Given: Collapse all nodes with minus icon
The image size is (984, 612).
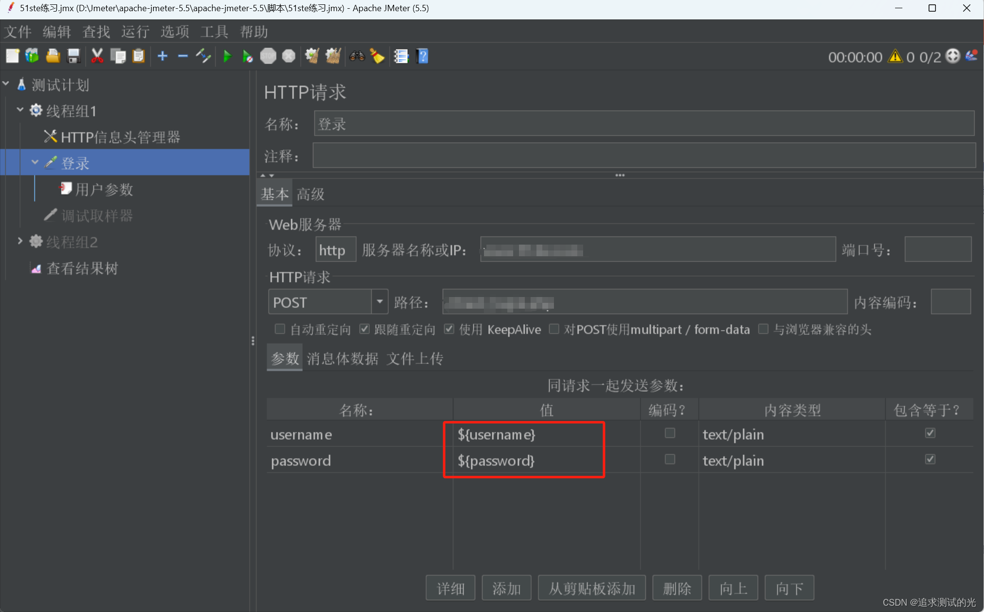Looking at the screenshot, I should pyautogui.click(x=183, y=56).
